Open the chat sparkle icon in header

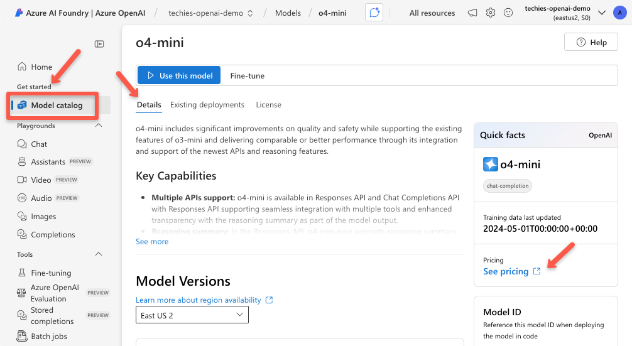[374, 13]
